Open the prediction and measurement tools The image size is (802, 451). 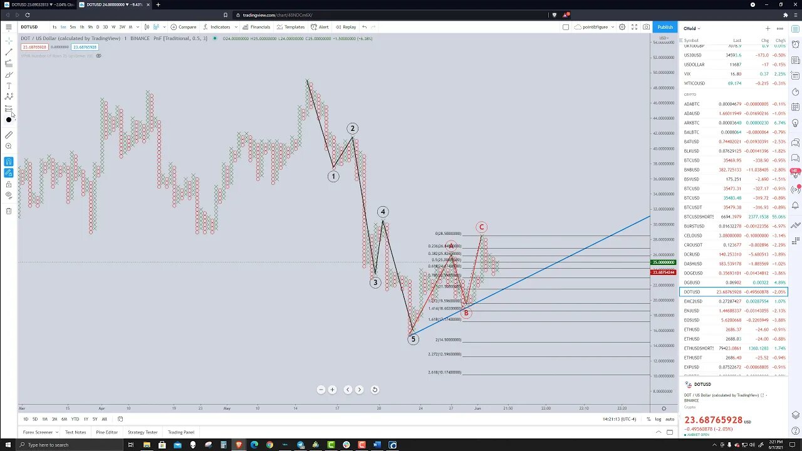point(9,108)
